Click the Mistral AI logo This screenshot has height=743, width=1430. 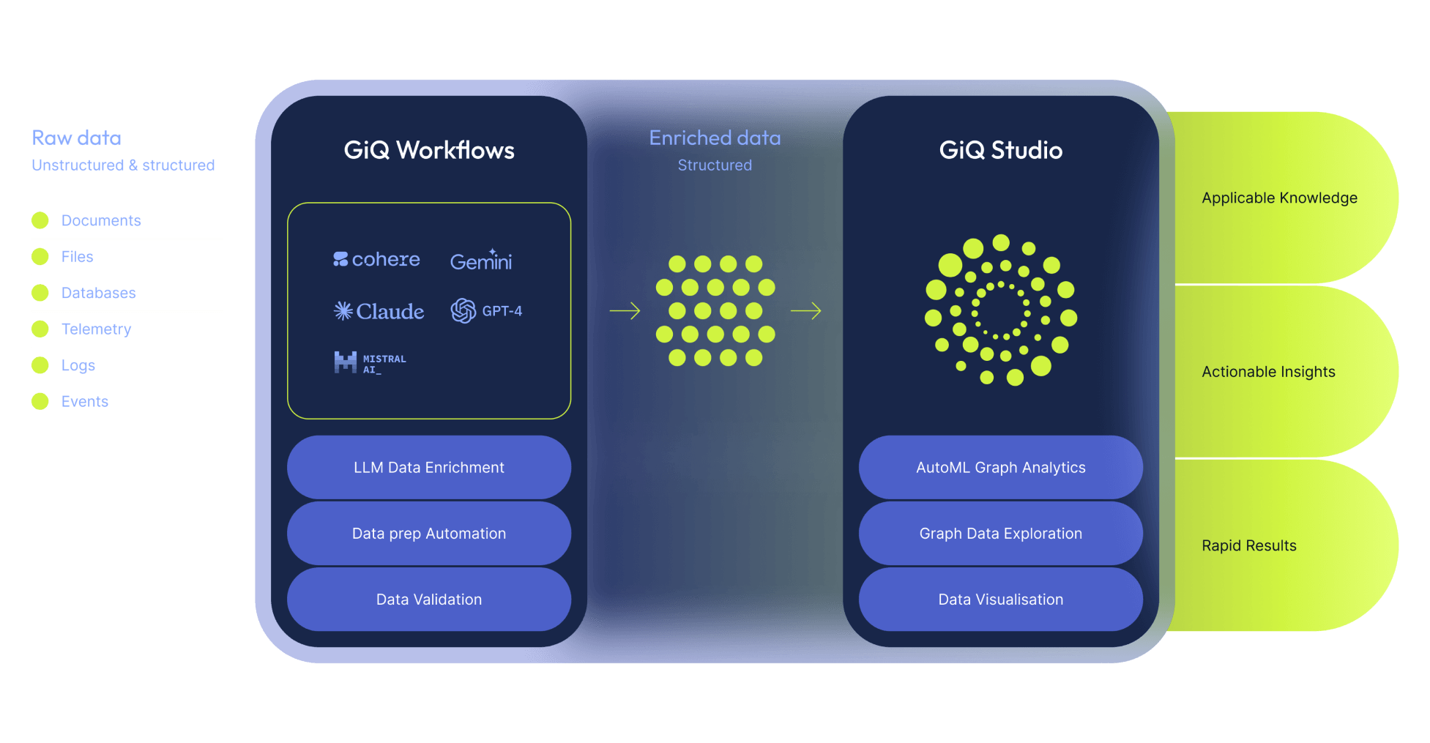click(370, 362)
